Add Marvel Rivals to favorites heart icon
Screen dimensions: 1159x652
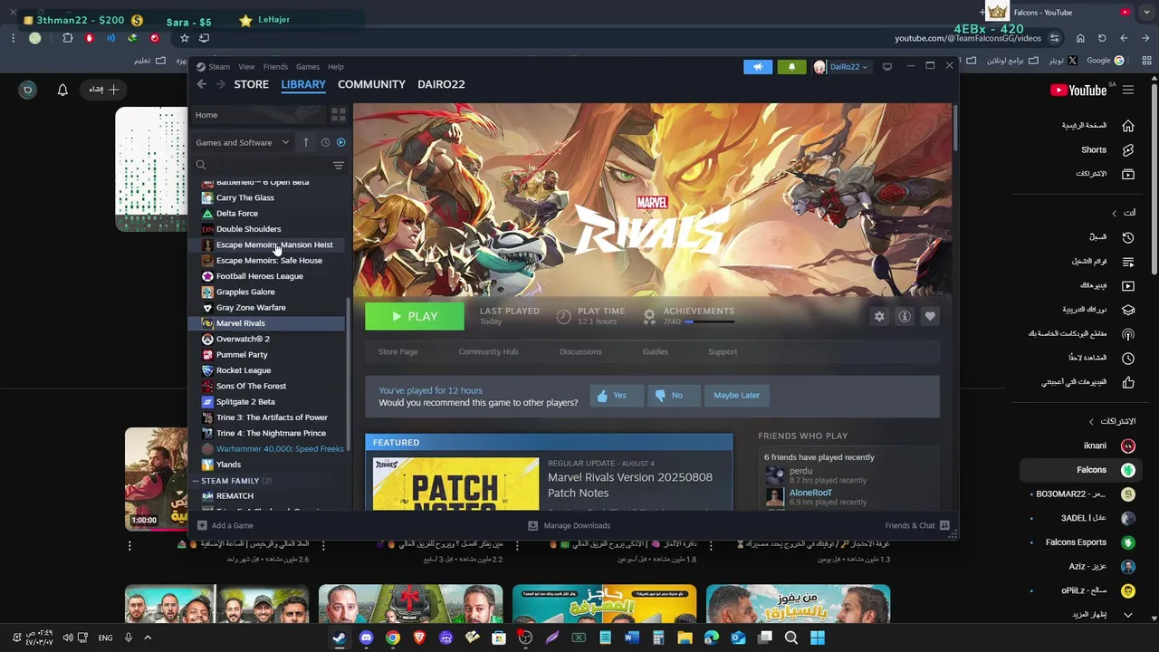tap(930, 316)
